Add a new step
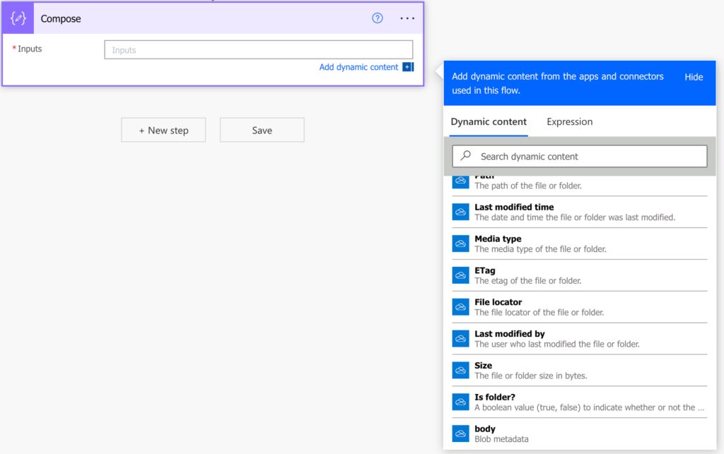Image resolution: width=724 pixels, height=454 pixels. click(x=163, y=130)
